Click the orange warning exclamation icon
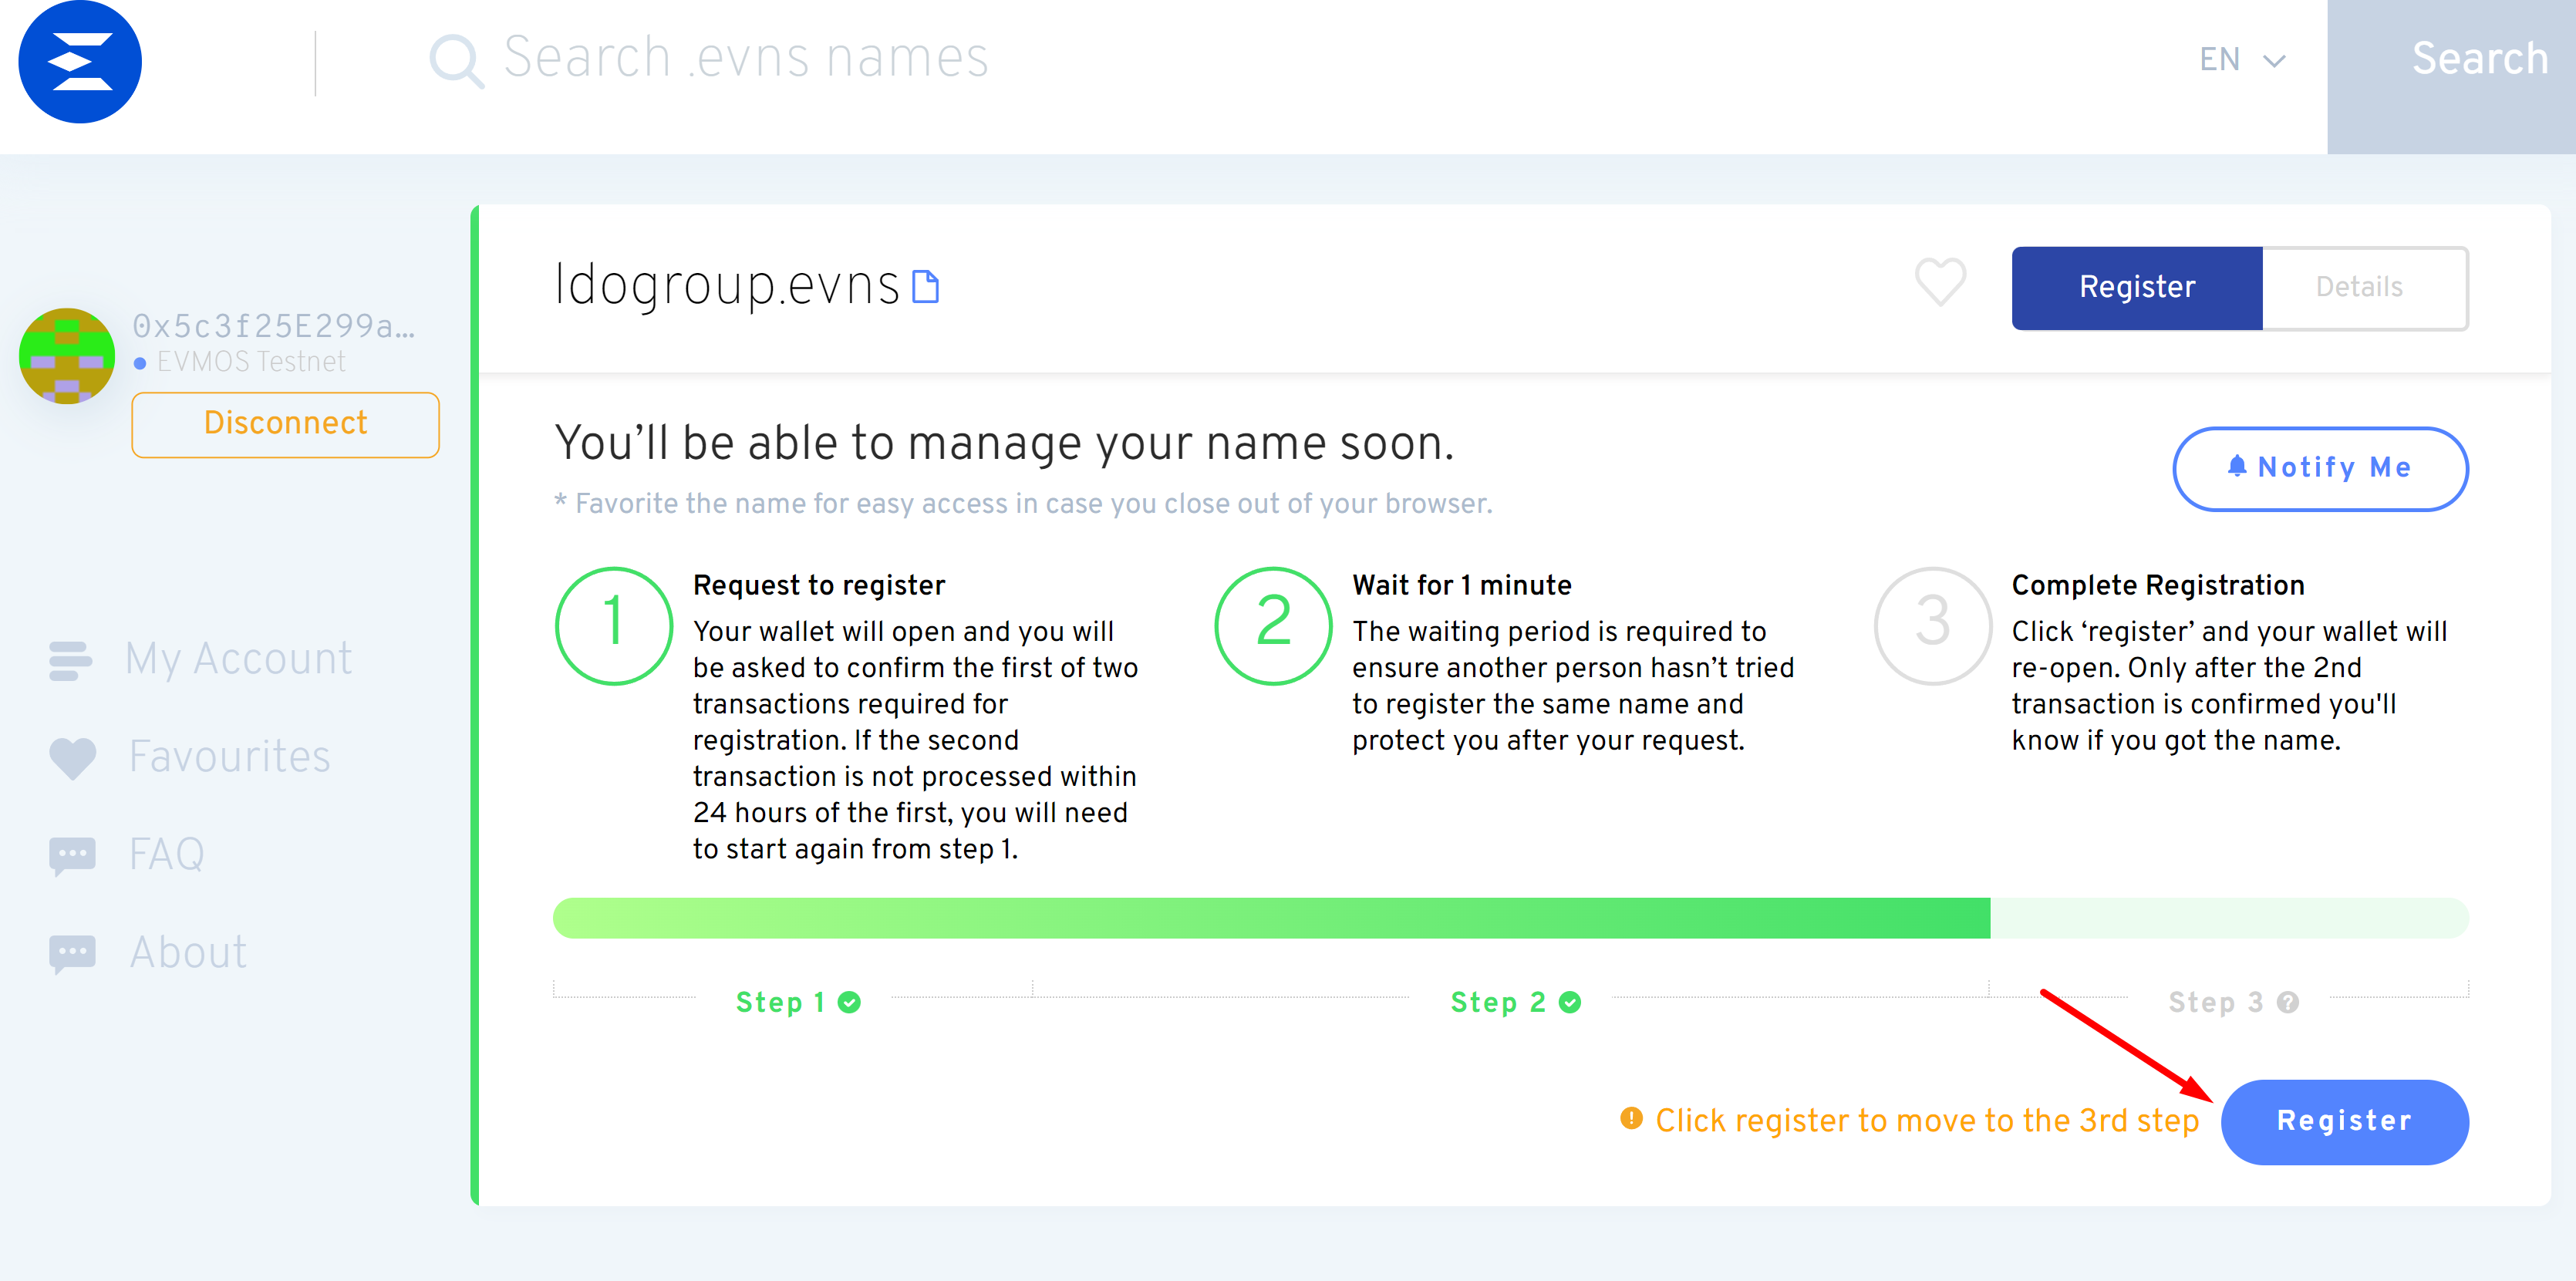 (x=1631, y=1118)
